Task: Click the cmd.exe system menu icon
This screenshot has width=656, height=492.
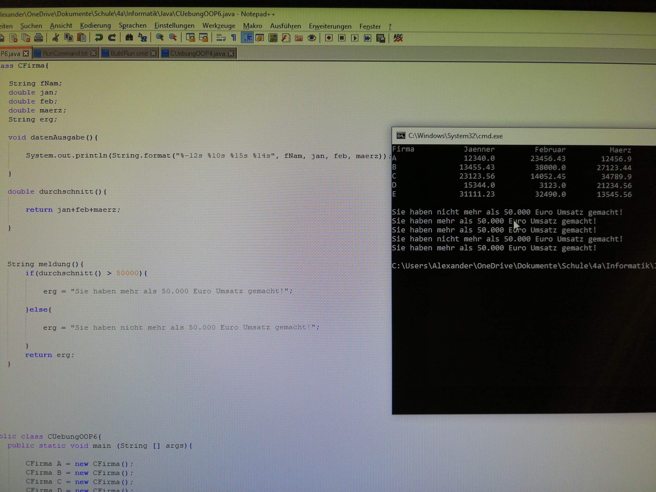Action: (401, 136)
